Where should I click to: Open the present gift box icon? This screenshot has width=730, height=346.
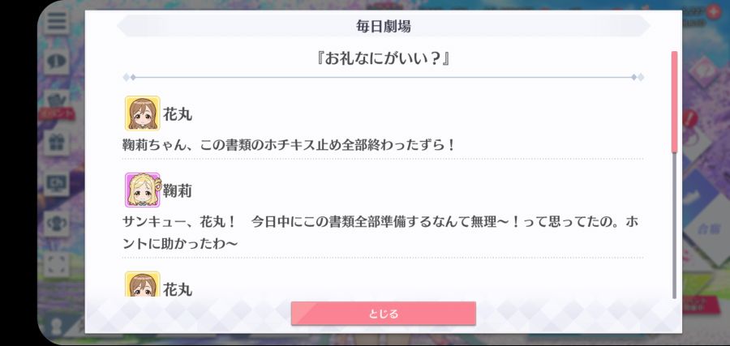tap(57, 143)
